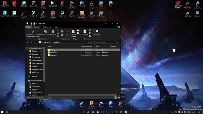Select the Local folder row

[83, 50]
